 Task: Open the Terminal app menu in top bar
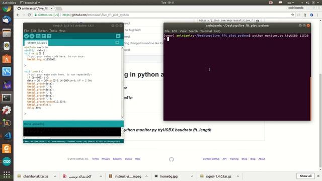click(30, 3)
